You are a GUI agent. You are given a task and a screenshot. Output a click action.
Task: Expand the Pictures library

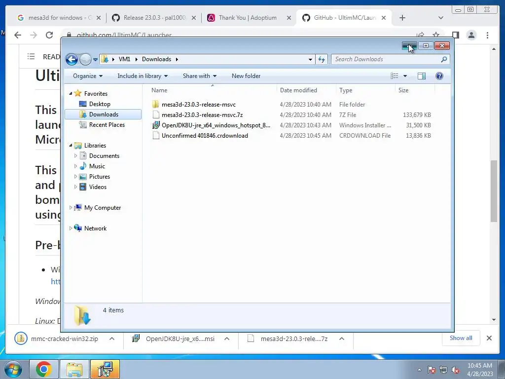[75, 177]
